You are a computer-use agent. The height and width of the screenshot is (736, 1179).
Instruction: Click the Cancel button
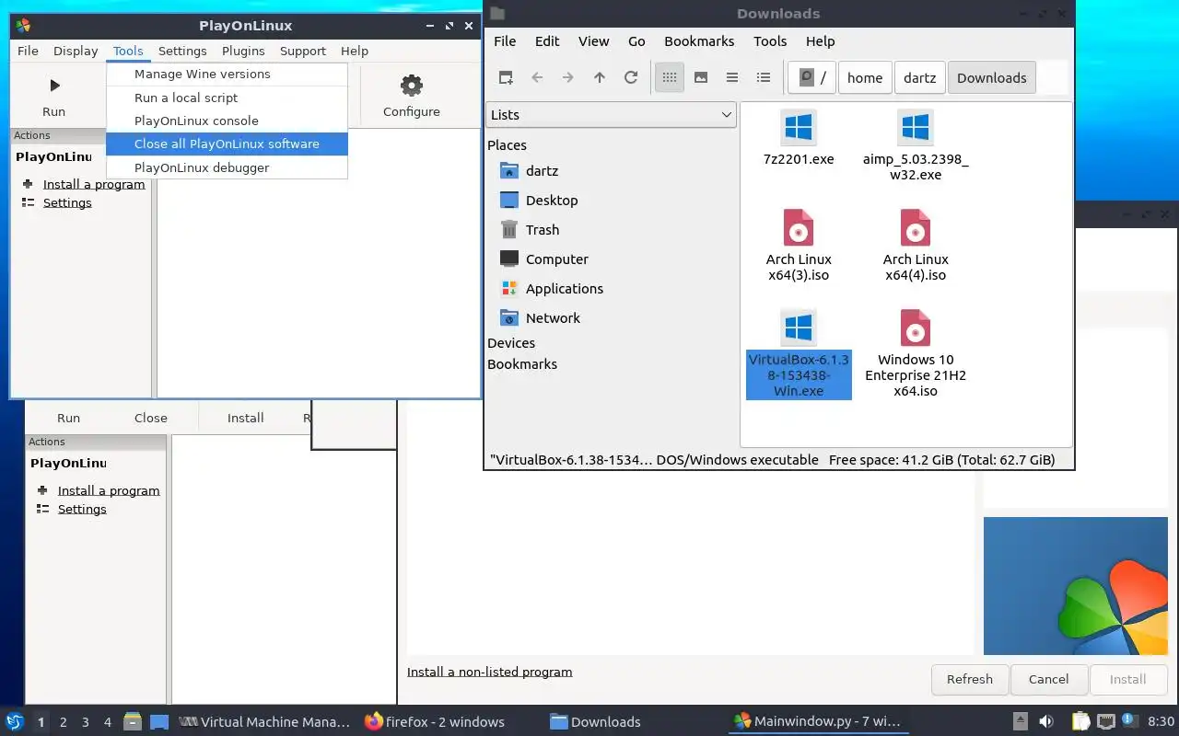point(1048,680)
